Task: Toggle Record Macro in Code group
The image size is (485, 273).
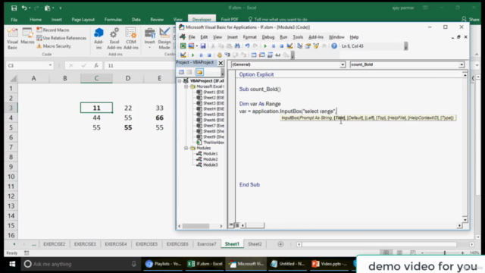Action: (53, 30)
